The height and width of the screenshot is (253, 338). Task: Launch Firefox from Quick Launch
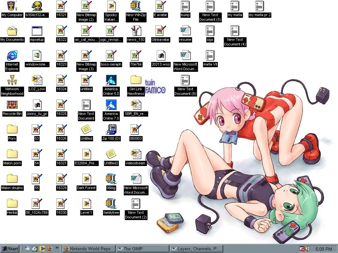coord(50,249)
